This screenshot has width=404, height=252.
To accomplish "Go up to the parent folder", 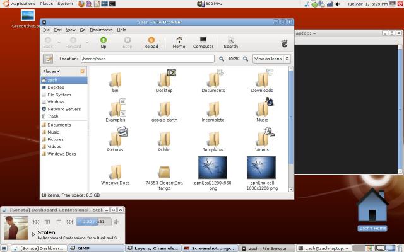I will pyautogui.click(x=104, y=42).
